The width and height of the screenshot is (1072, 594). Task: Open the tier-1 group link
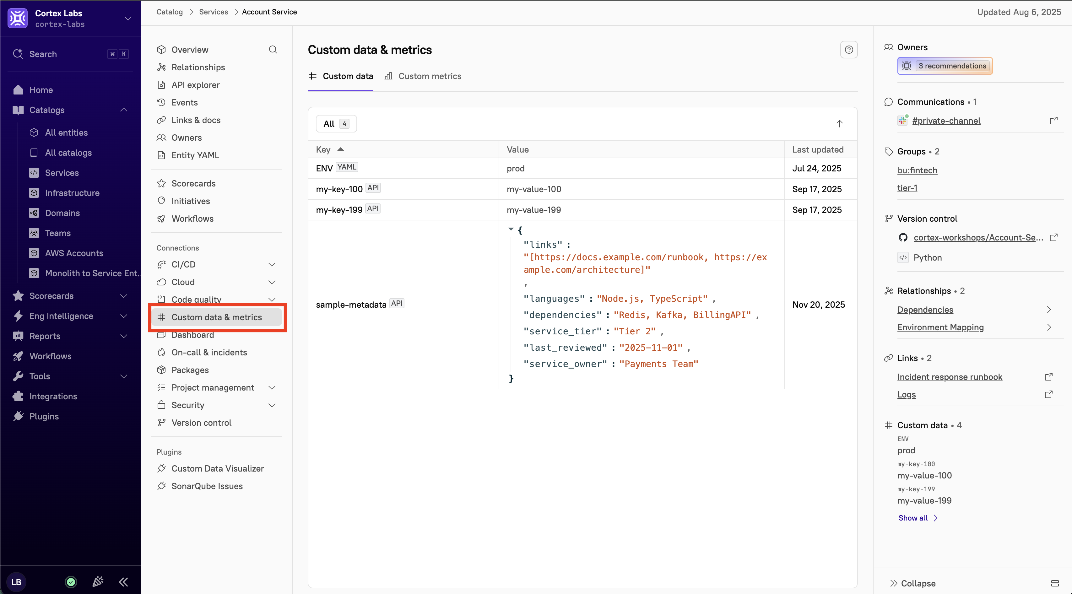(x=907, y=188)
